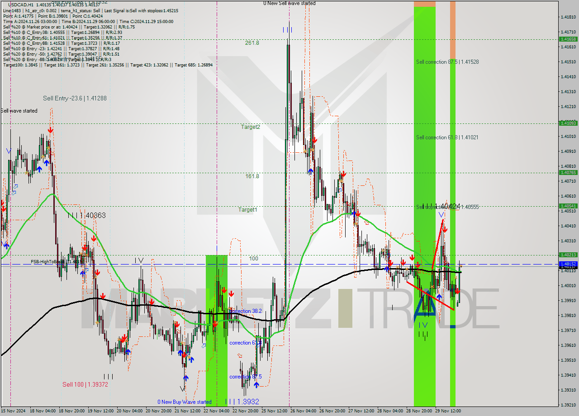Click the 'Target2' level label
579x416 pixels.
tap(250, 127)
